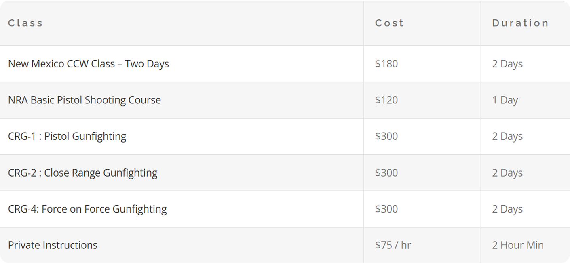570x263 pixels.
Task: Select New Mexico CCW Class – Two Days
Action: 89,64
